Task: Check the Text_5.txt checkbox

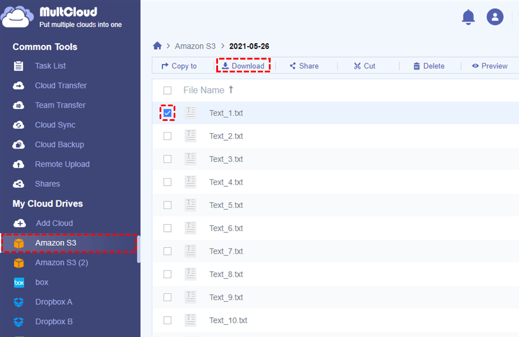Action: click(168, 205)
